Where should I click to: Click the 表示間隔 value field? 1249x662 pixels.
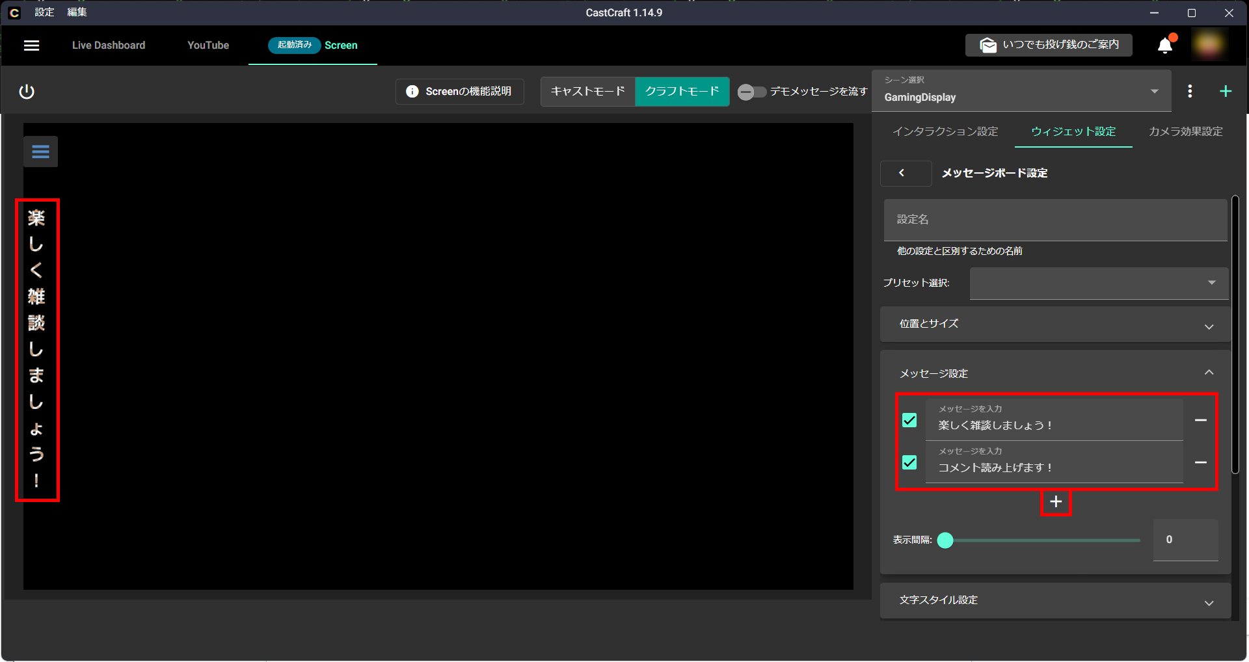[x=1185, y=540]
